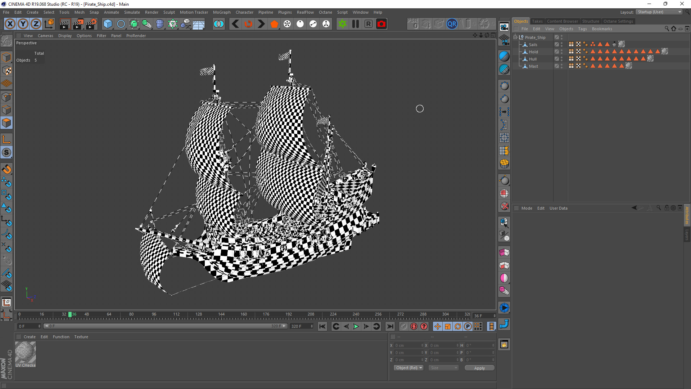This screenshot has width=691, height=389.
Task: Click the Floor grid icon
Action: 199,24
